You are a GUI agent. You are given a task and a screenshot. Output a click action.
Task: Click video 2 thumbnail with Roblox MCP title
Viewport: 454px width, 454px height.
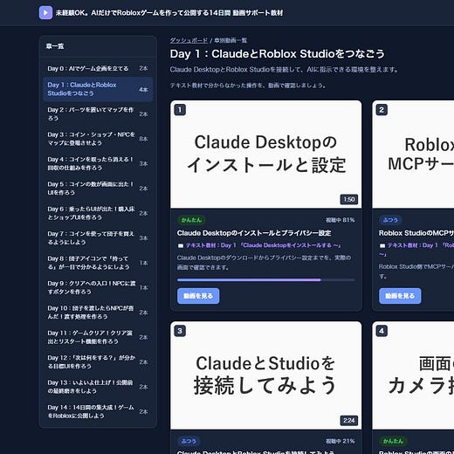tap(413, 155)
